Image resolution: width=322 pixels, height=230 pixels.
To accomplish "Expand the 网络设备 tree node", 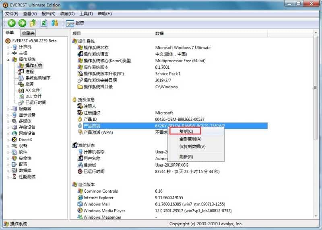I will click(x=8, y=134).
